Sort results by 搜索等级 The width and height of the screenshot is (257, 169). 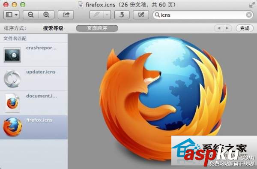tap(53, 28)
